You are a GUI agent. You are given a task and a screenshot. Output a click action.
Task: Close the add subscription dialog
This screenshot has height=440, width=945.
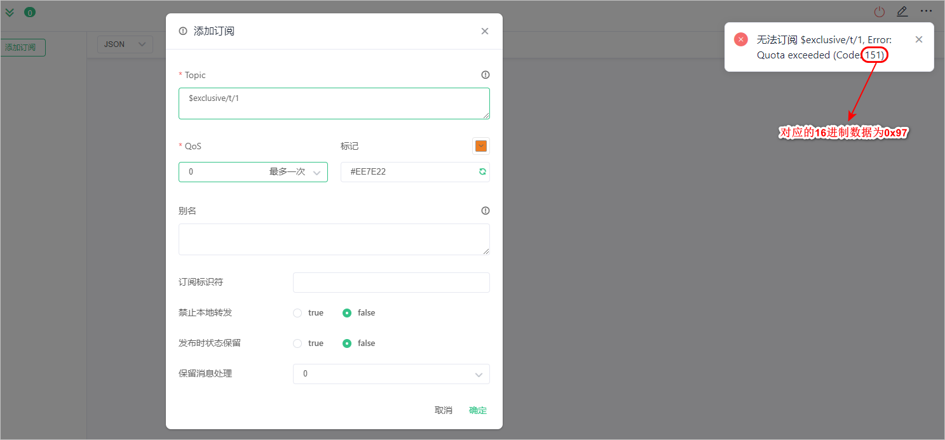coord(485,31)
